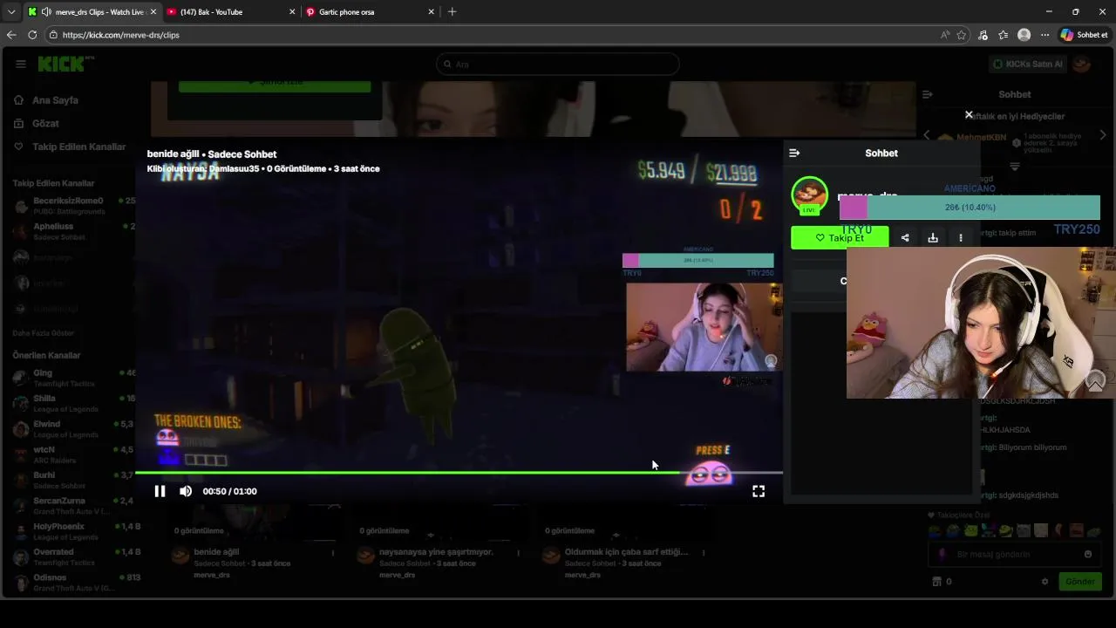
Task: Open browser extensions icon
Action: tap(983, 35)
